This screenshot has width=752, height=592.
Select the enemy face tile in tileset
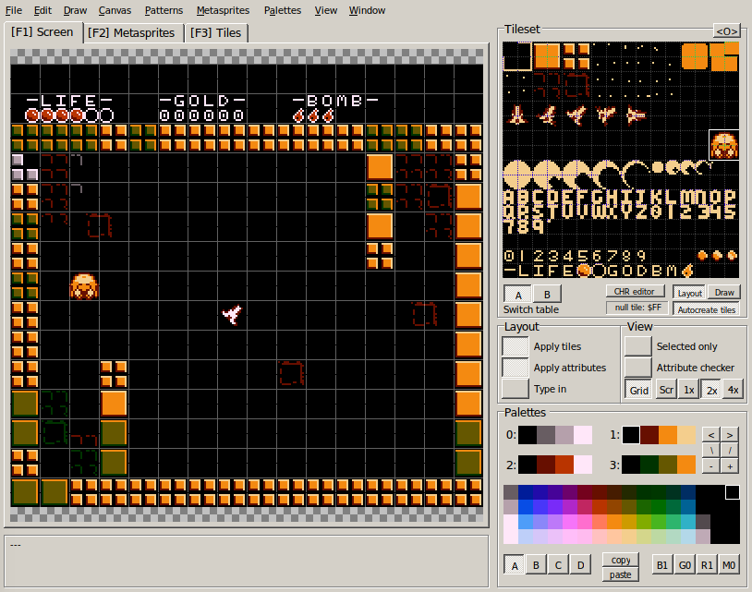[x=724, y=145]
